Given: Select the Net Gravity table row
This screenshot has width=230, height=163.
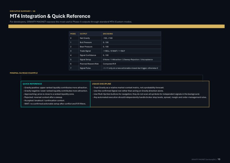Looking at the screenshot, I should (x=115, y=38).
